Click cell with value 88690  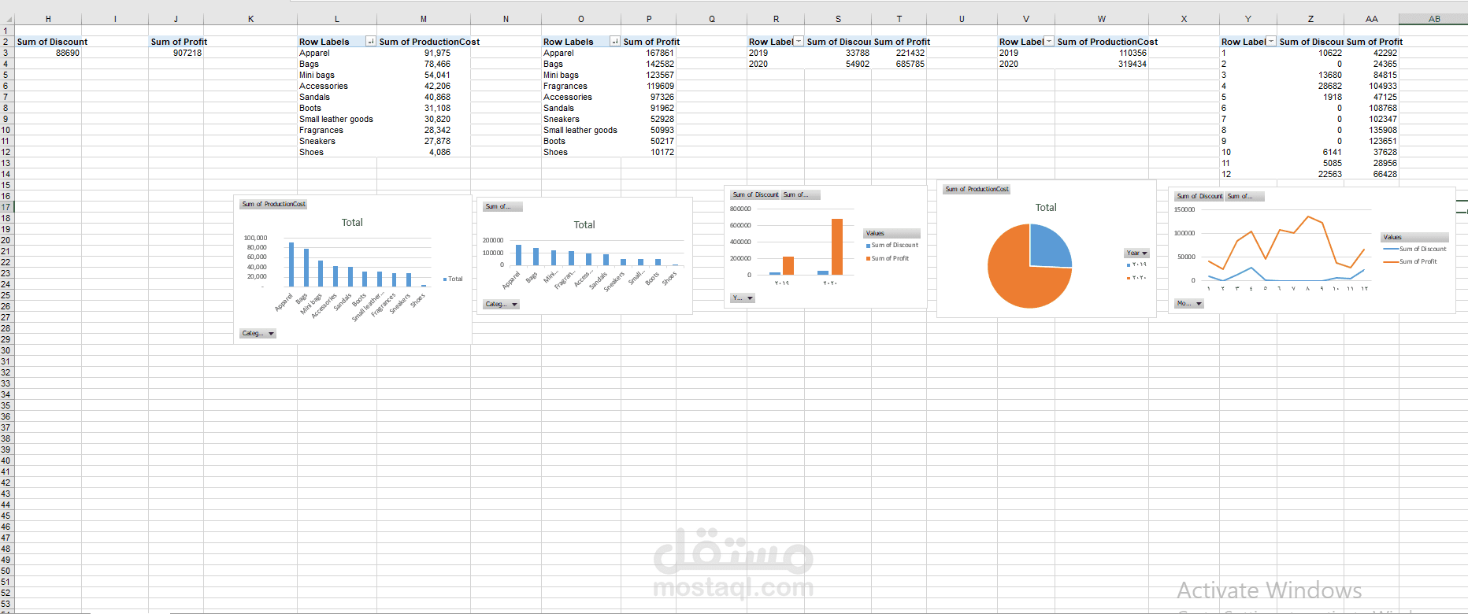(48, 53)
